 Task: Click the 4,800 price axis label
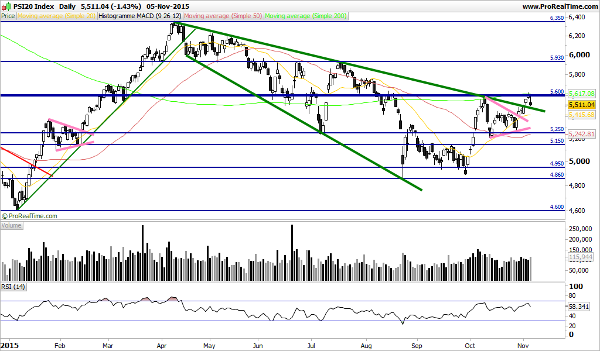click(x=577, y=185)
